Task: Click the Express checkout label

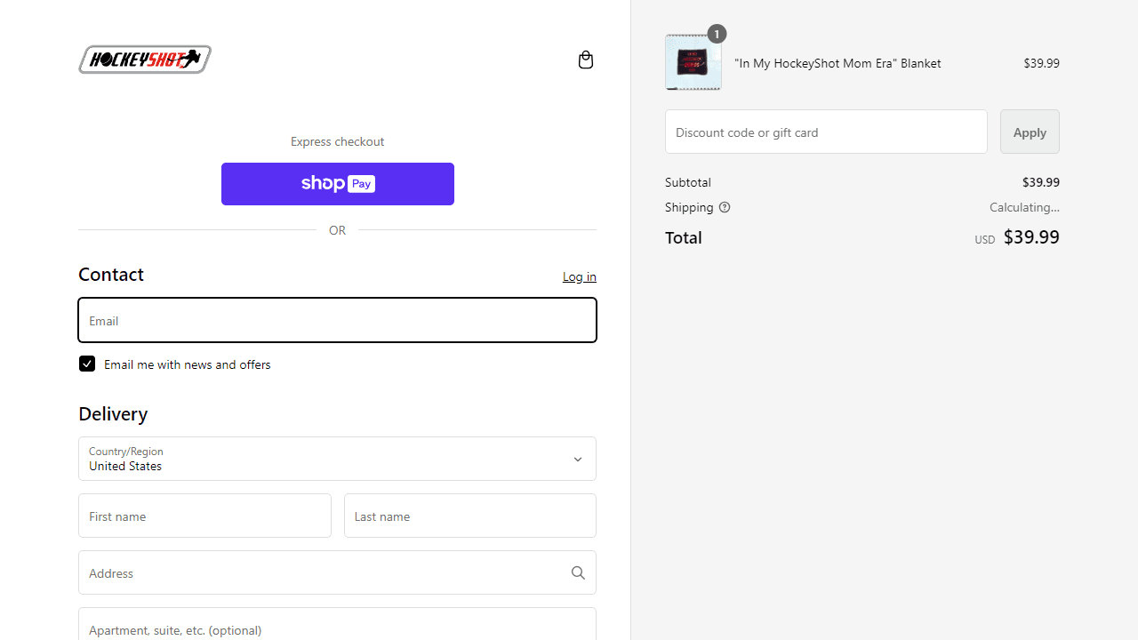Action: (x=337, y=141)
